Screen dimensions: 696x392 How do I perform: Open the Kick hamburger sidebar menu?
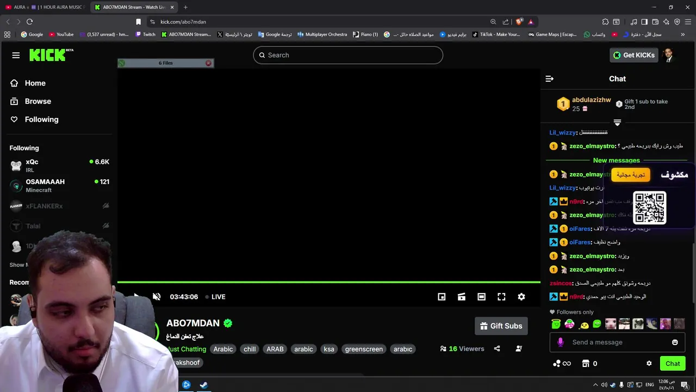coord(16,55)
